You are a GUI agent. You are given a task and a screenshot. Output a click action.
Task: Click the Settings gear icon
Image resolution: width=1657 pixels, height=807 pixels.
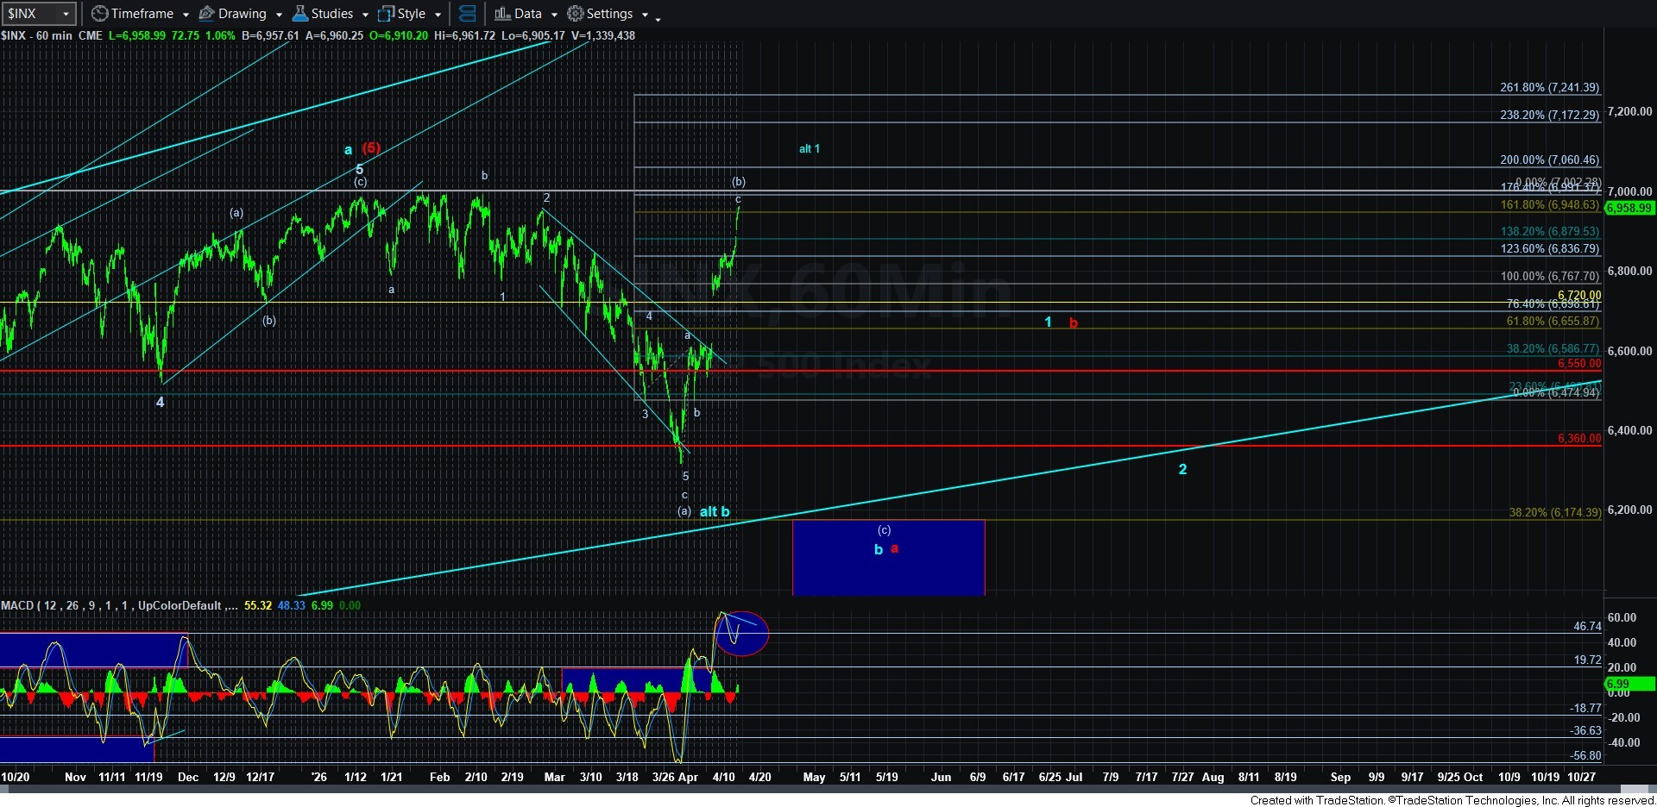[x=575, y=14]
